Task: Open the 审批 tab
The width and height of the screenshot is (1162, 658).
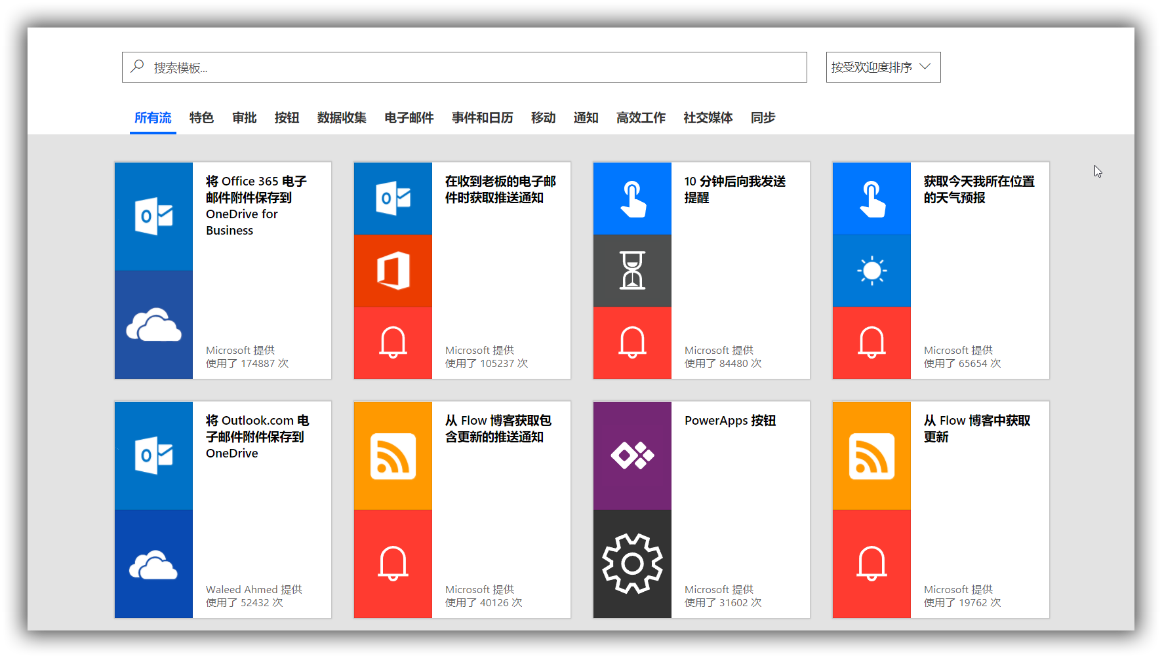Action: 244,118
